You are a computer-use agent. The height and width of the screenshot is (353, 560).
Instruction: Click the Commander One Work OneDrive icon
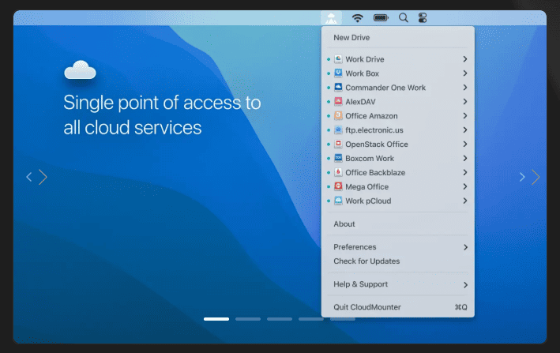coord(338,88)
